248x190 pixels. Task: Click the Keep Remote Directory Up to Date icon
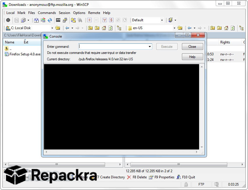coord(43,20)
